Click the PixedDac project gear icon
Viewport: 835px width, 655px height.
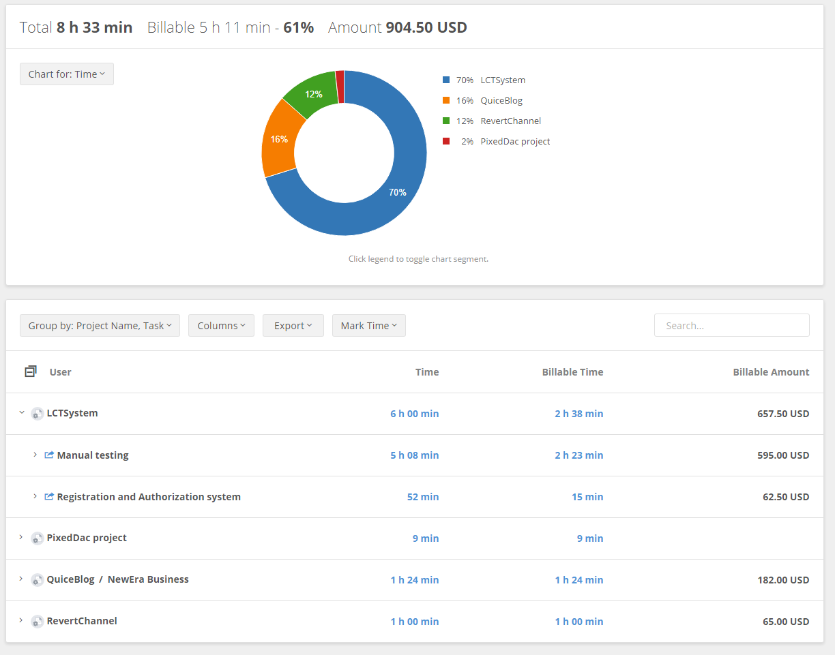click(x=38, y=538)
